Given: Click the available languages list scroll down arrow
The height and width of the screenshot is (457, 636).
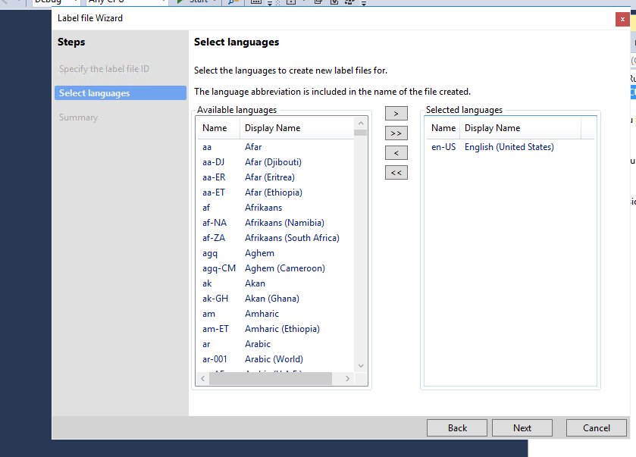Looking at the screenshot, I should click(361, 366).
